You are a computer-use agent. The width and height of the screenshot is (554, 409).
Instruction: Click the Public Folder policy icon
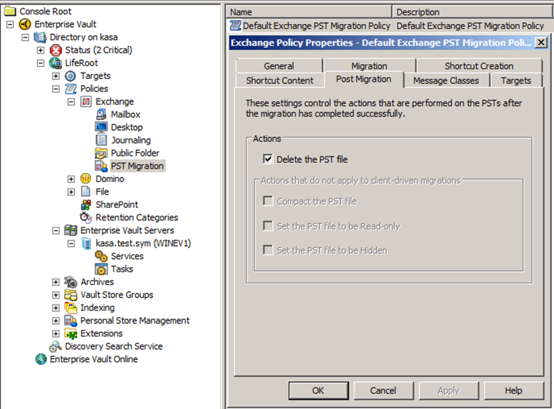tap(101, 153)
